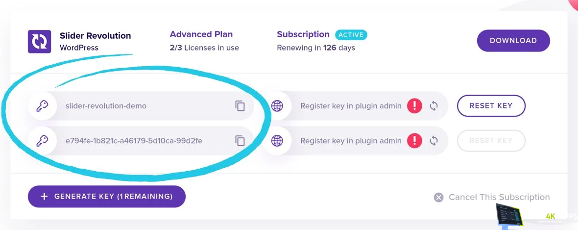Reset the slider-revolution-demo key
This screenshot has width=578, height=230.
[x=491, y=105]
